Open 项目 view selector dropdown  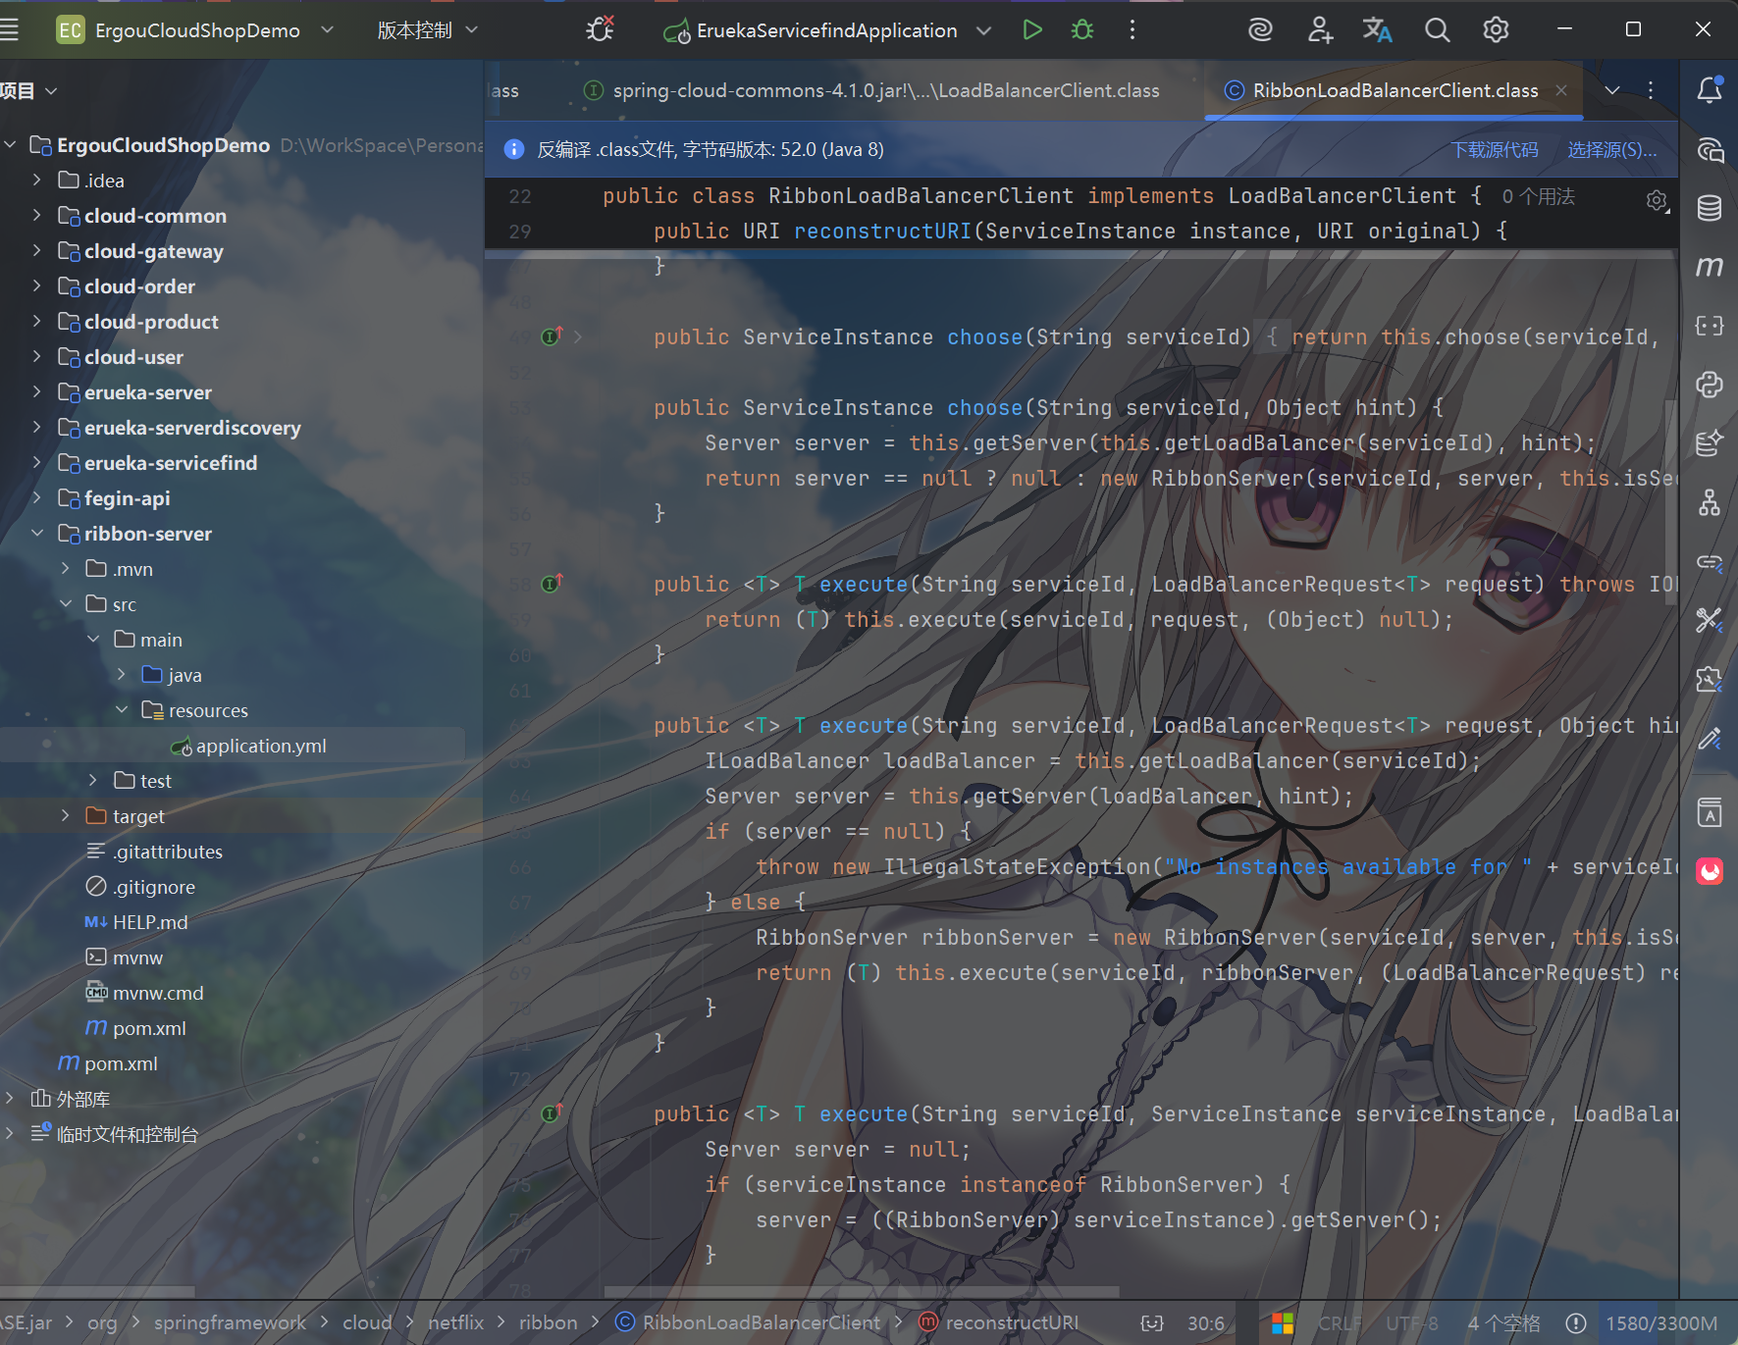(29, 90)
